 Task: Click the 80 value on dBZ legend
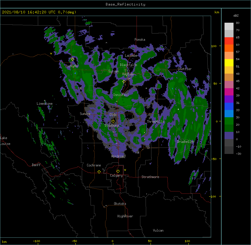[x=238, y=23]
